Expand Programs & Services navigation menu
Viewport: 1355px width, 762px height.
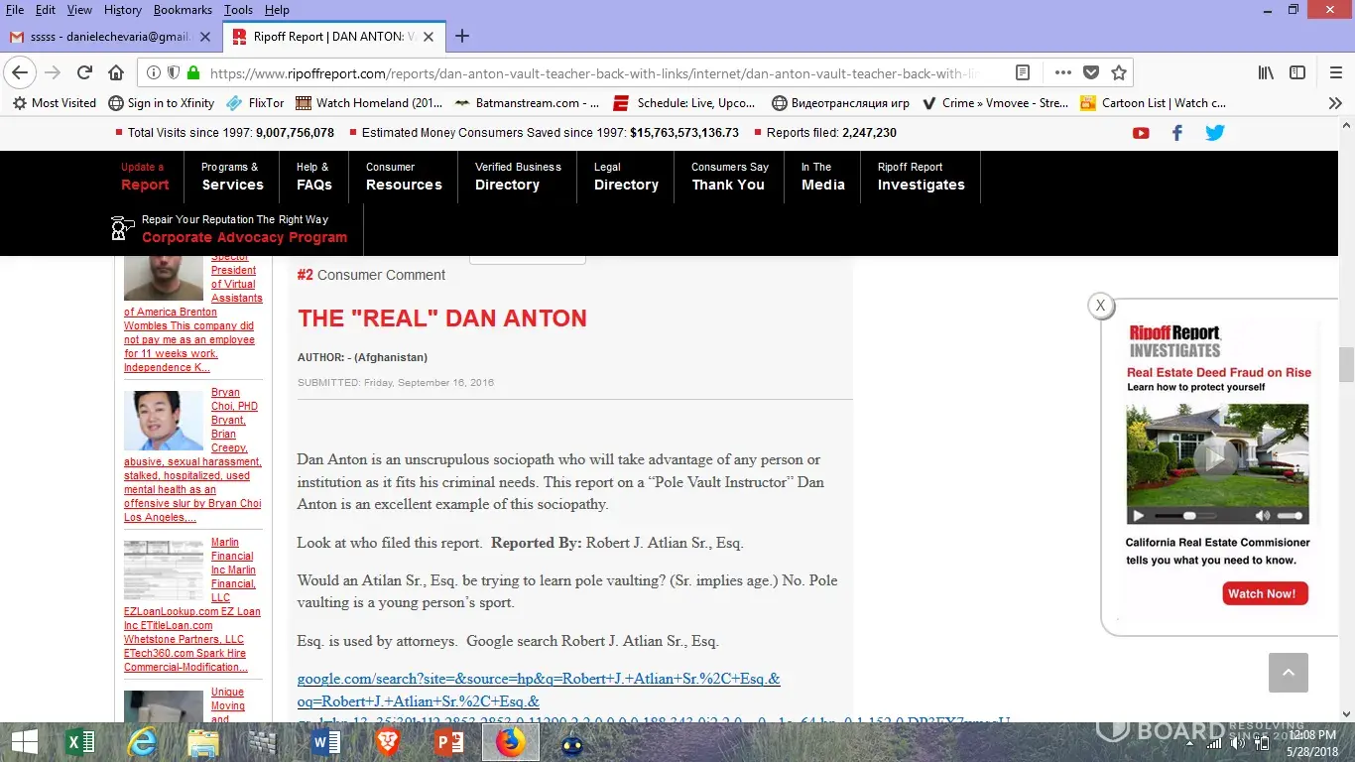(x=232, y=177)
